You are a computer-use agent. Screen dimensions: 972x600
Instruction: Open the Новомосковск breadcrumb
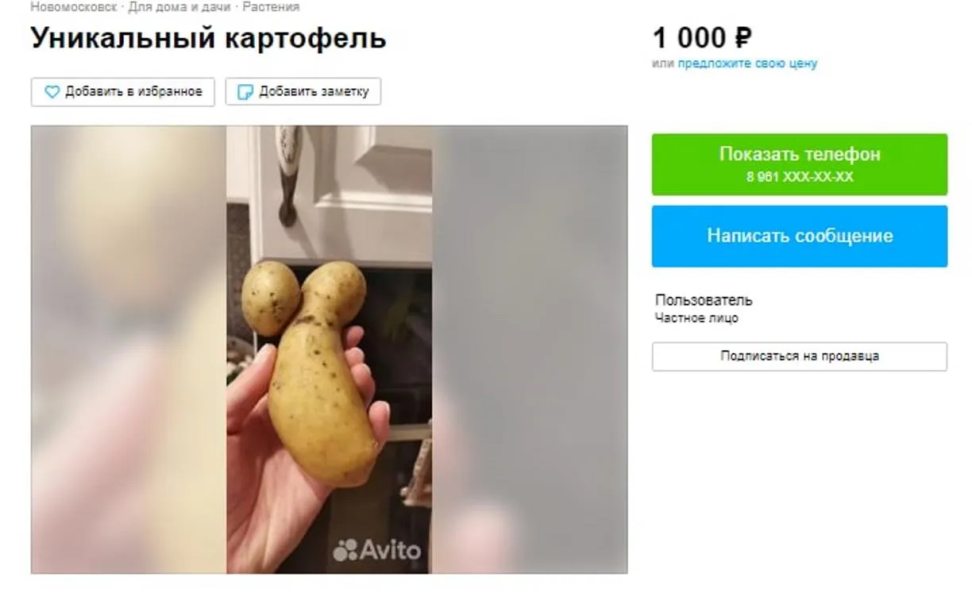click(73, 7)
